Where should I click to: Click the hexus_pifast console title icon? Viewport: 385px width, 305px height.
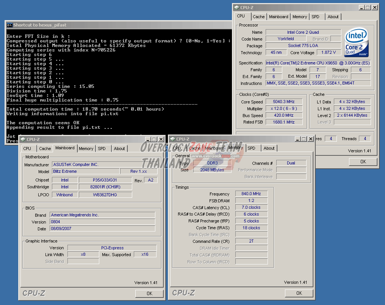click(x=9, y=25)
